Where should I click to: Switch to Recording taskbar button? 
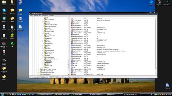click(x=114, y=94)
